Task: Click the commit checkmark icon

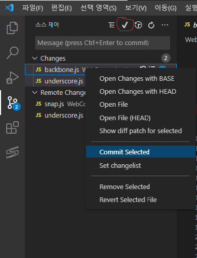Action: tap(125, 25)
